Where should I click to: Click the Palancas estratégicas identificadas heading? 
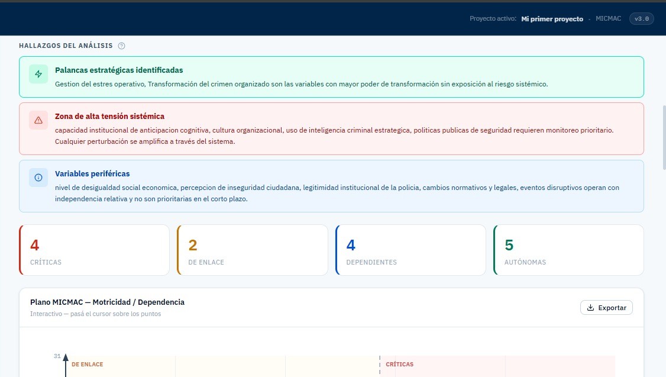(x=119, y=70)
